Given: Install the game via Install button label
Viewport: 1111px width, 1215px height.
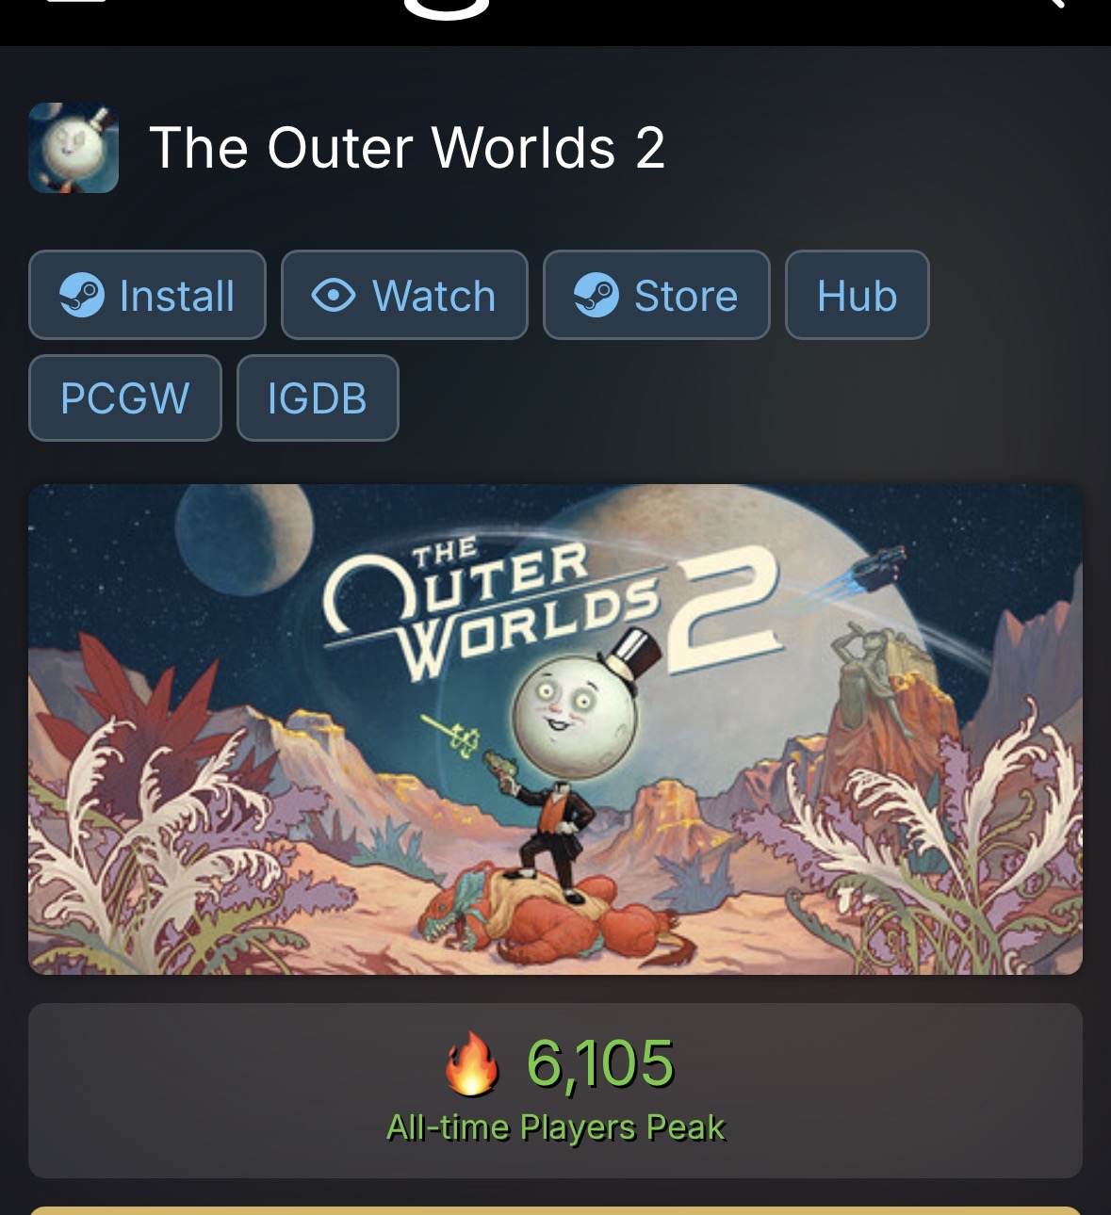Looking at the screenshot, I should pos(177,296).
